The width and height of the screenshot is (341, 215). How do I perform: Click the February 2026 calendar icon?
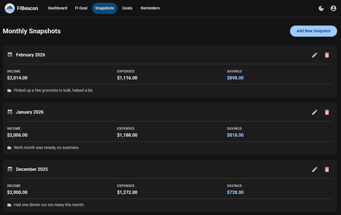[10, 55]
